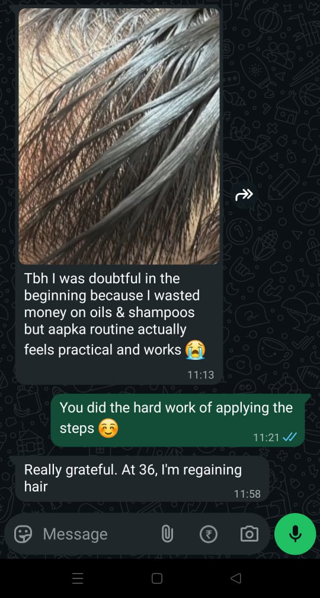This screenshot has height=598, width=320.
Task: Tap the 11:21 timestamp on sent message
Action: pos(266,437)
